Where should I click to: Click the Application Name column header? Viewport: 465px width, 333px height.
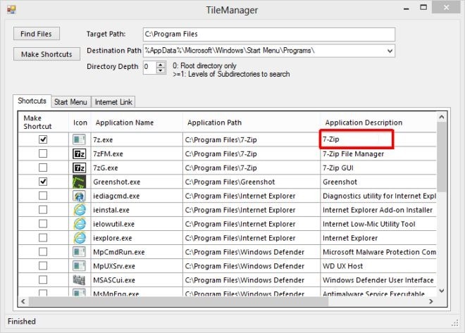point(137,122)
